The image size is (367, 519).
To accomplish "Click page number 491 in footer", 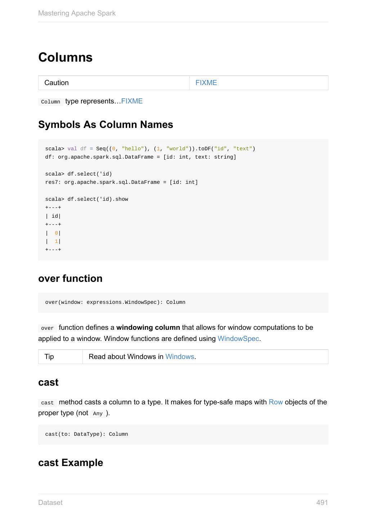I will pos(322,502).
